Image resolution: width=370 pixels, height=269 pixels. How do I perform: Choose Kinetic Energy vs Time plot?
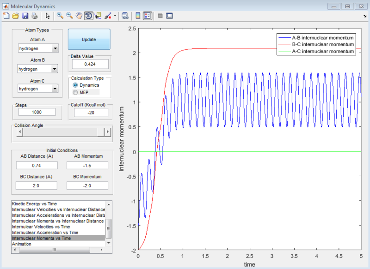point(37,203)
